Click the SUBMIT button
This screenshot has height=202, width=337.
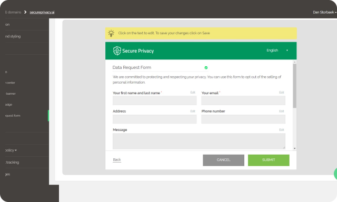[x=269, y=160]
